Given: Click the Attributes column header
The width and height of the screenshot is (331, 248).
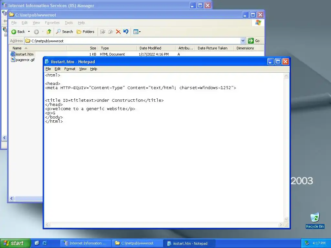Looking at the screenshot, I should (x=185, y=48).
